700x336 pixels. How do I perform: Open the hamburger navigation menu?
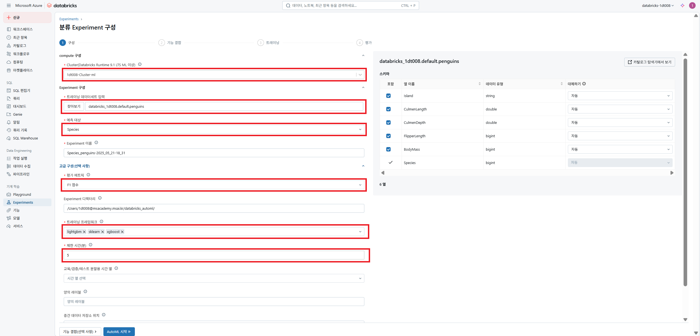coord(9,5)
